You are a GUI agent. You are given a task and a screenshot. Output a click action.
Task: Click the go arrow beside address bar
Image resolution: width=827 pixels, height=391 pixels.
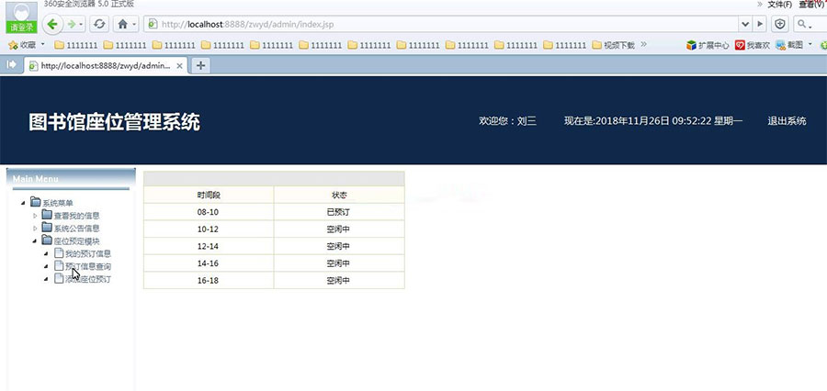coord(760,24)
